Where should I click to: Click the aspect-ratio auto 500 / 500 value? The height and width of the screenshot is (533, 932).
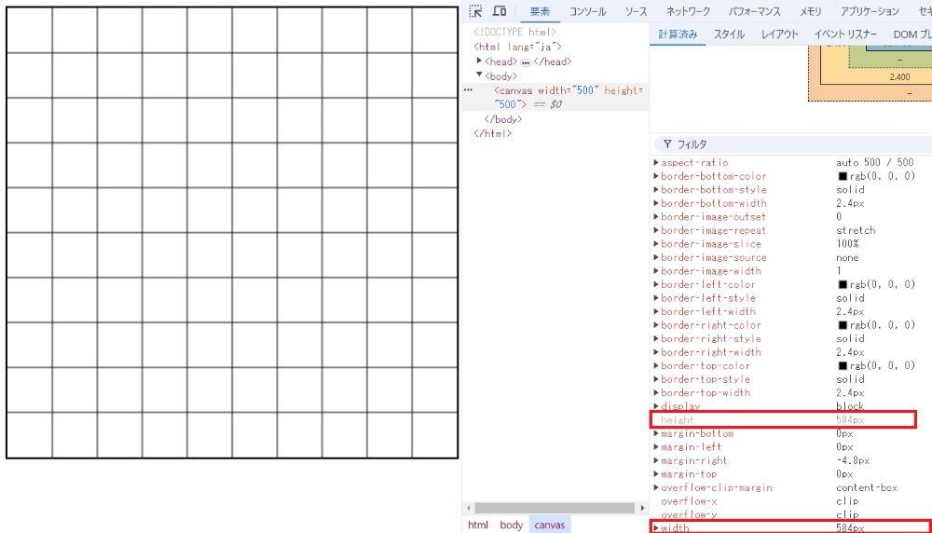pos(874,162)
